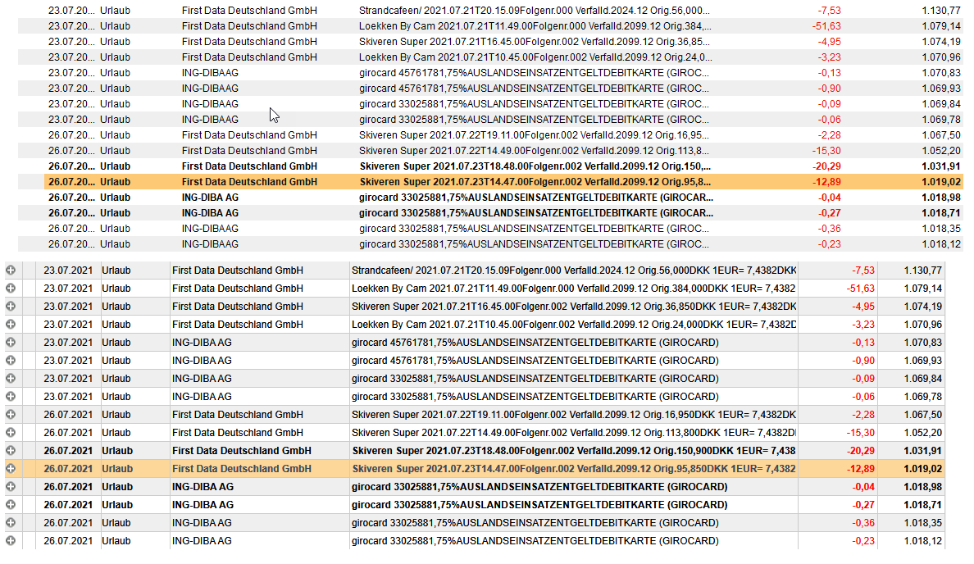This screenshot has width=974, height=564.
Task: Click the plus icon for the girocard row with amount -0,90
Action: click(11, 360)
